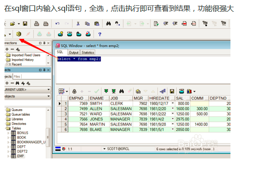
Task: Open the date dropdown in SMITH's HIREDATE cell
Action: click(x=173, y=103)
